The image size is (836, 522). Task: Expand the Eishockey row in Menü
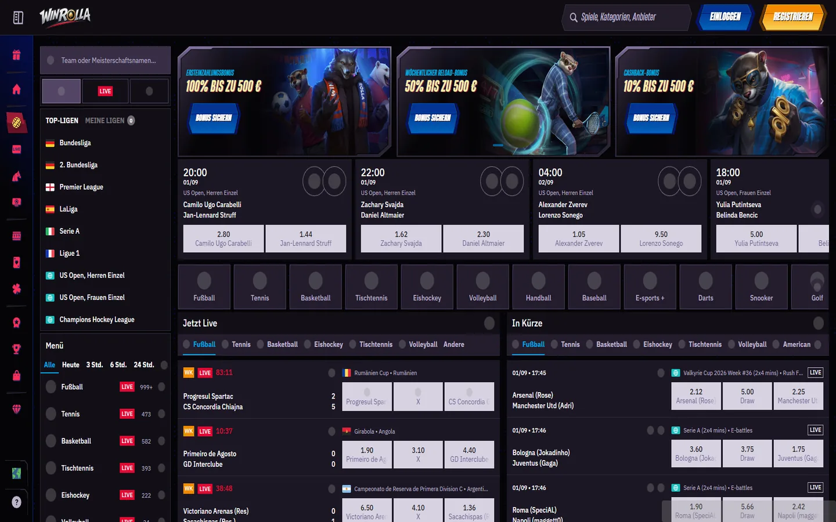tap(161, 495)
